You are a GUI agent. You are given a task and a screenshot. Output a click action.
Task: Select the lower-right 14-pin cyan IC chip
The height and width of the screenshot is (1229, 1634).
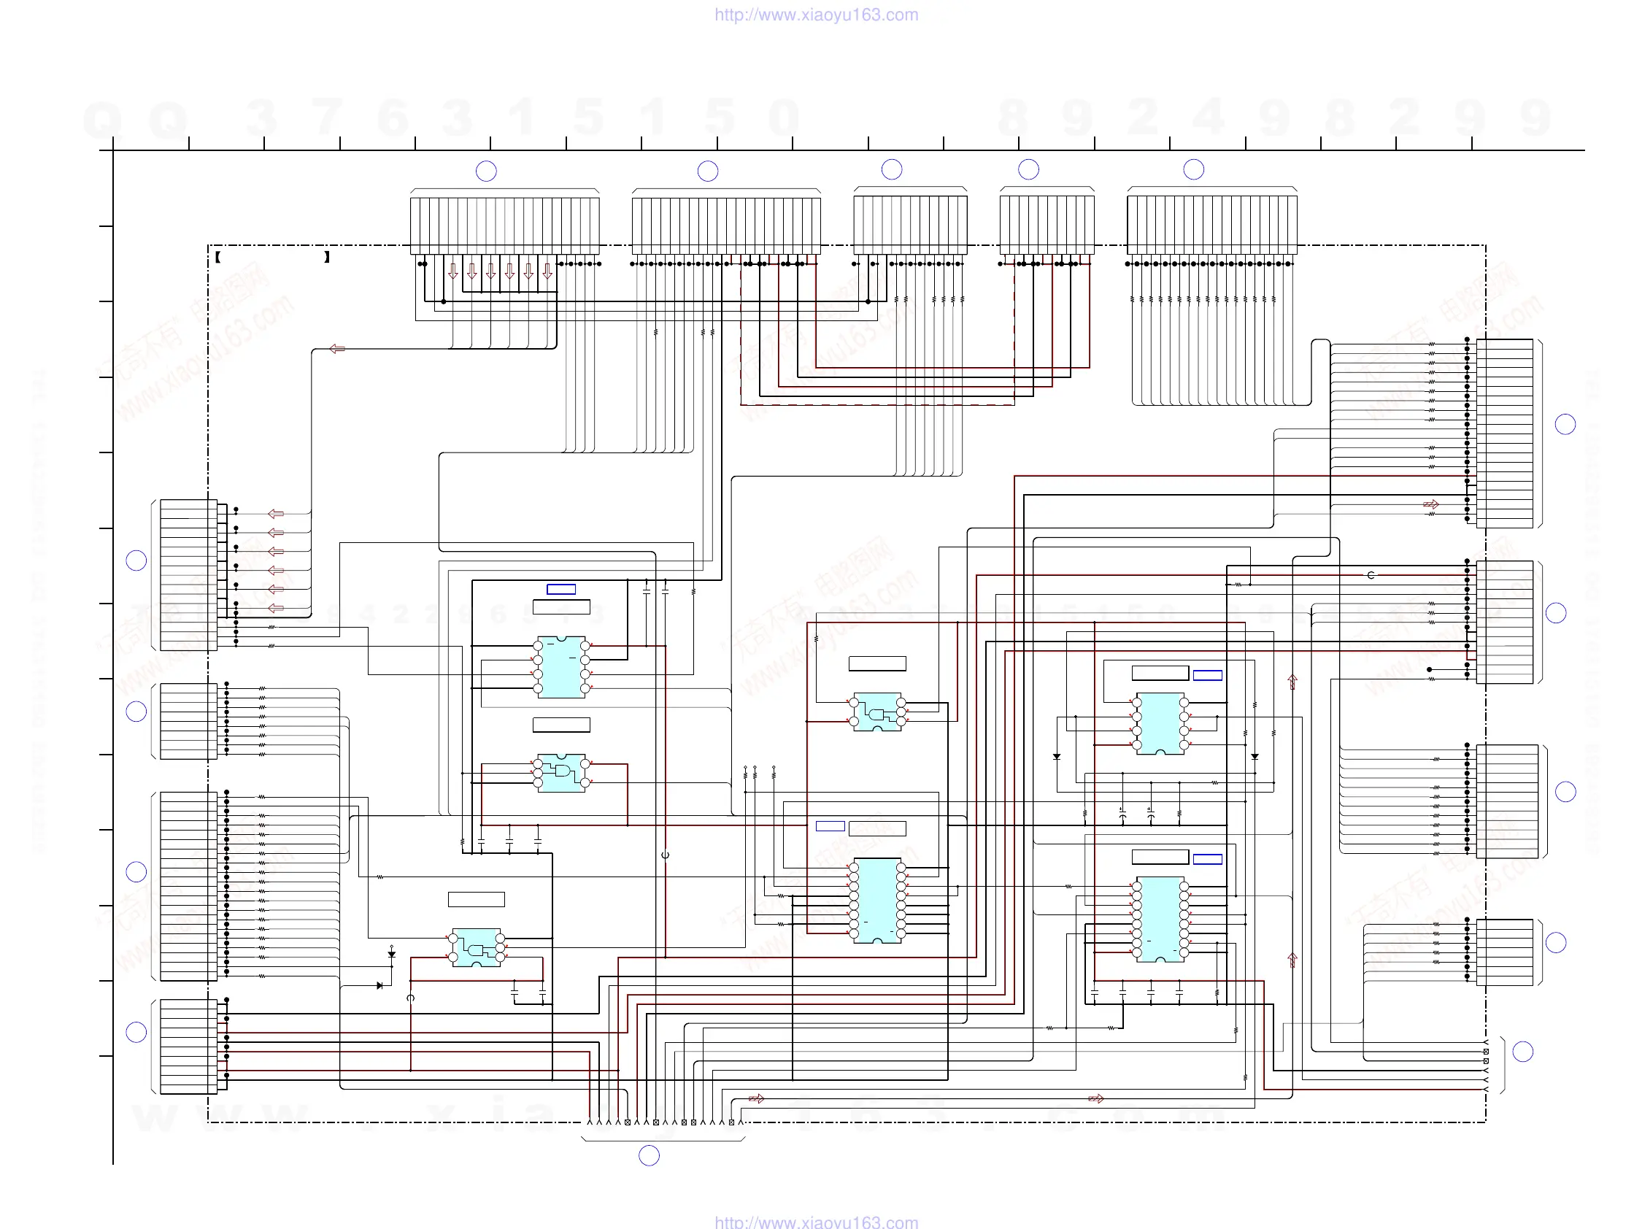(1160, 920)
